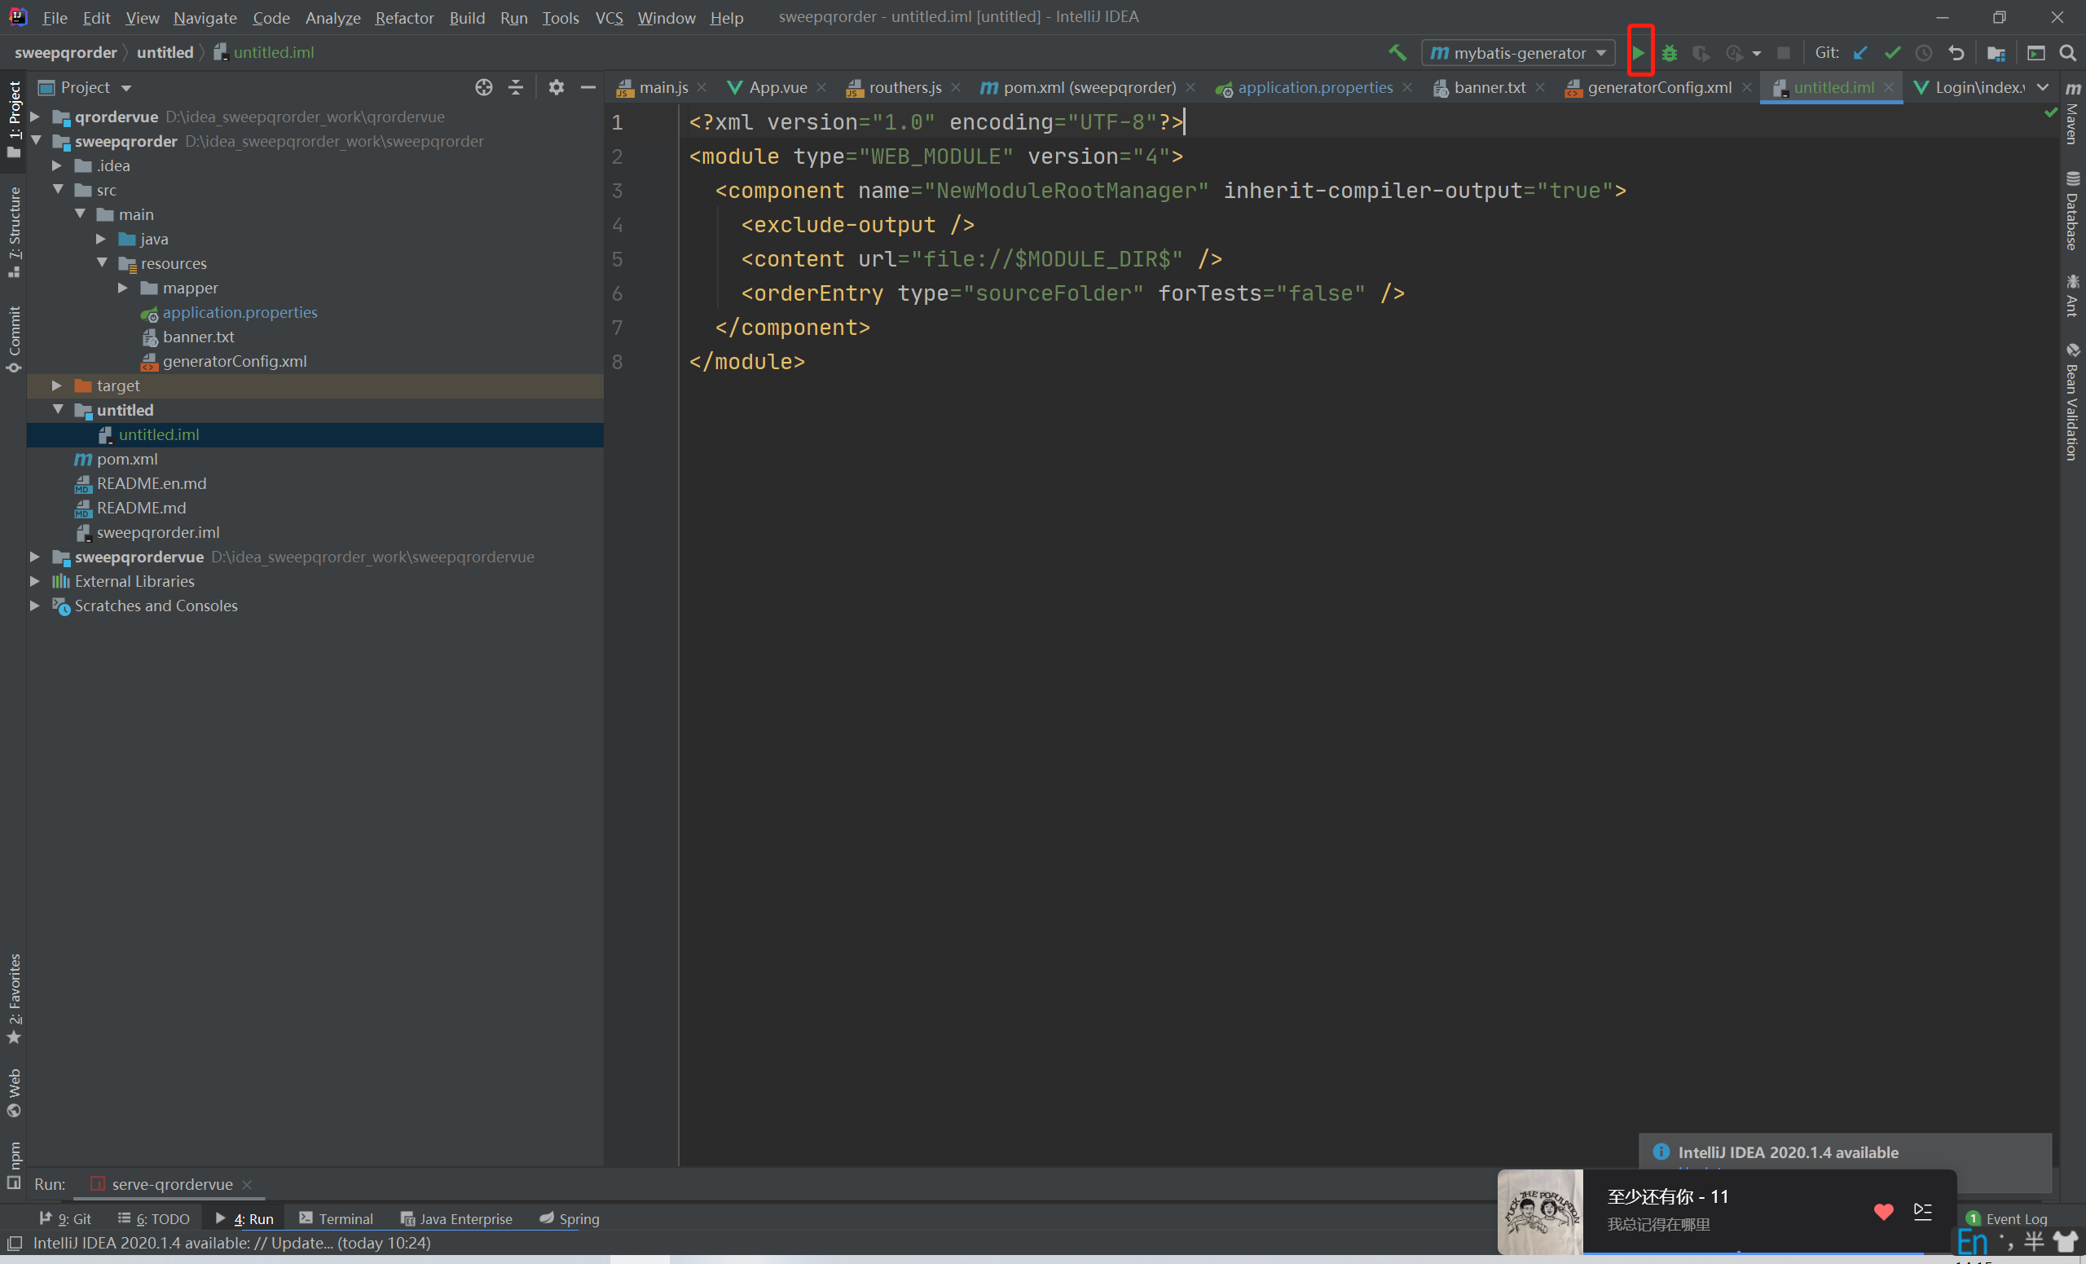The image size is (2086, 1264).
Task: Click the green Run button in toolbar
Action: (1639, 52)
